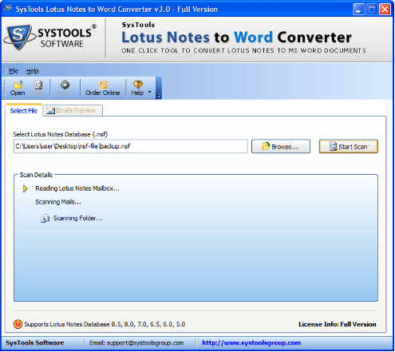Click the Start Scan button
395x352 pixels.
coord(349,146)
